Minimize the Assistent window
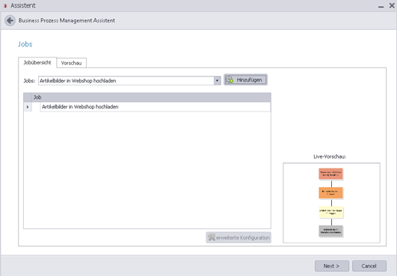Screen dimensions: 397x276 381,6
